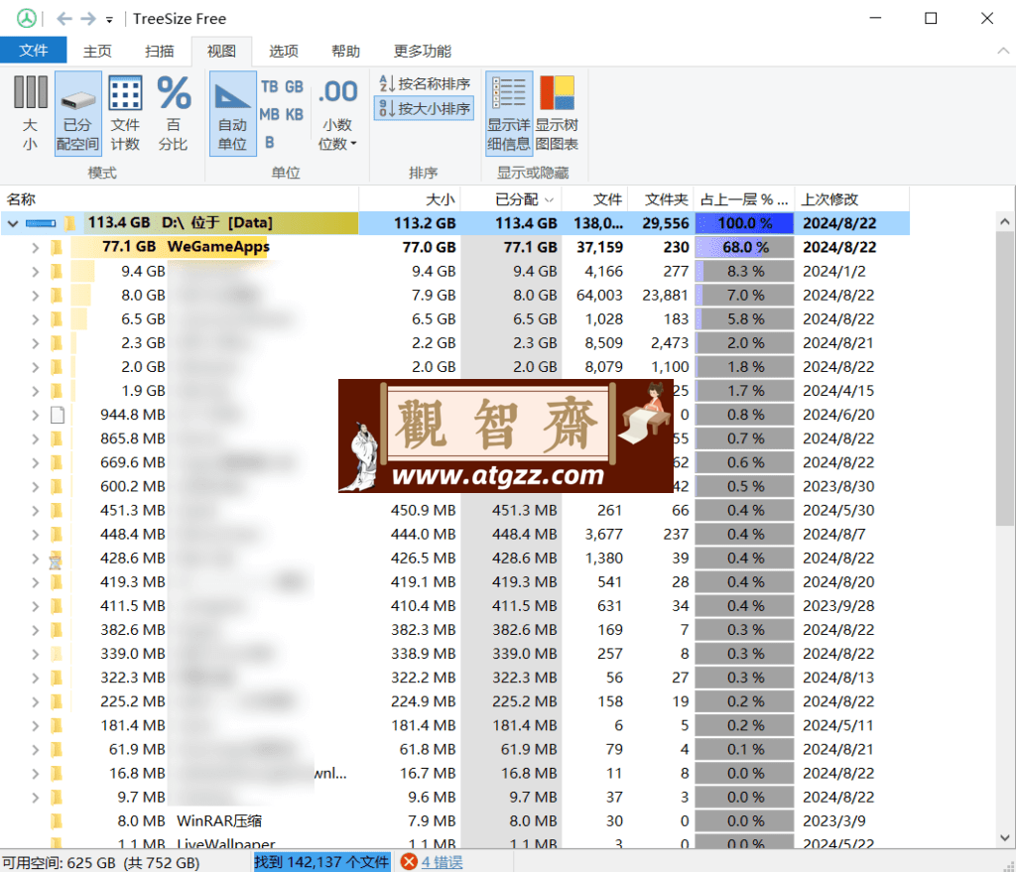
Task: Toggle 显示详细信息 details view
Action: tap(509, 113)
